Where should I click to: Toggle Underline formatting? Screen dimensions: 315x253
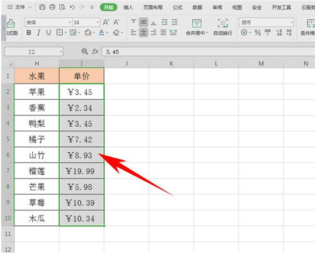click(49, 33)
